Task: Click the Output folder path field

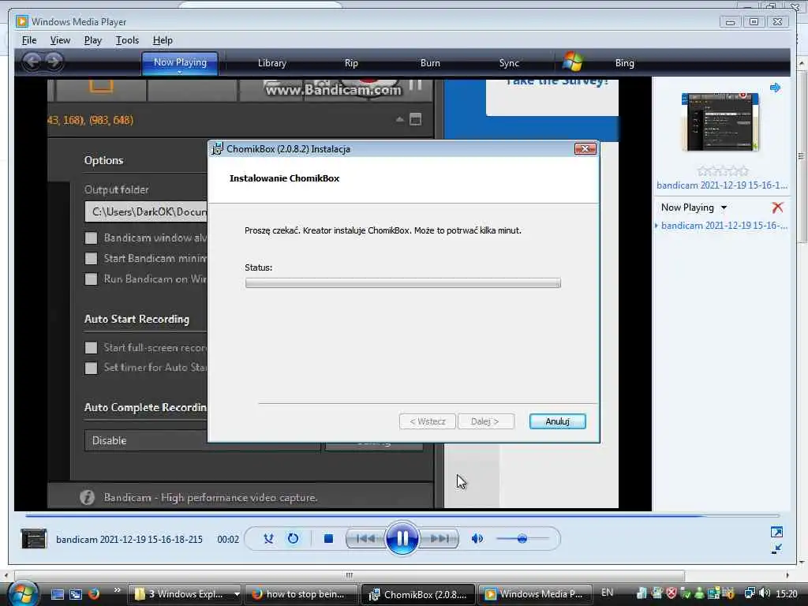Action: pos(146,211)
